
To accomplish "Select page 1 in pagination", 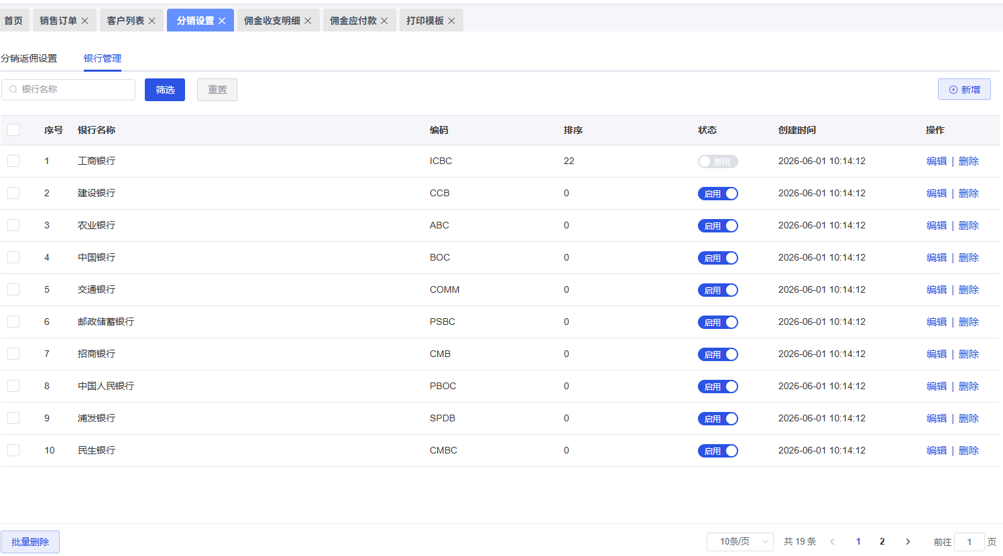I will 858,541.
